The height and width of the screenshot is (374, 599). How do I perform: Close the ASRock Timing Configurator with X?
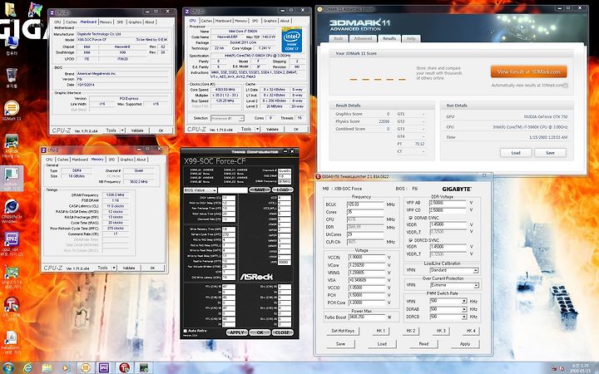(x=292, y=151)
